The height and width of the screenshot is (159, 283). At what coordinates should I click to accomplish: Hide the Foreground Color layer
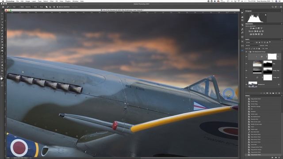point(246,77)
